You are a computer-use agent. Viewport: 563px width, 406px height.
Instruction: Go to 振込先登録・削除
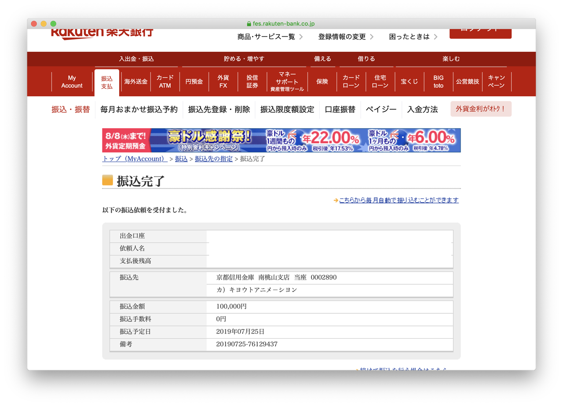click(219, 109)
